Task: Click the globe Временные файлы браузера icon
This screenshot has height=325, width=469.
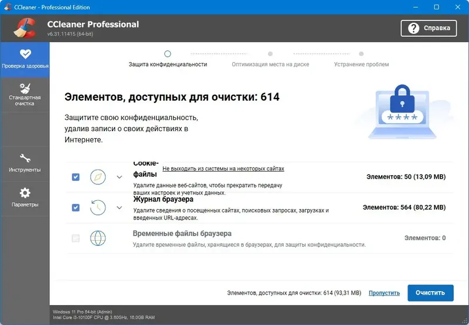Action: point(98,238)
